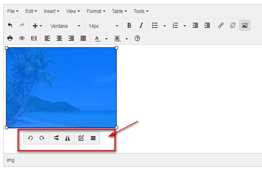
Task: Apply the text color button
Action: click(x=97, y=39)
